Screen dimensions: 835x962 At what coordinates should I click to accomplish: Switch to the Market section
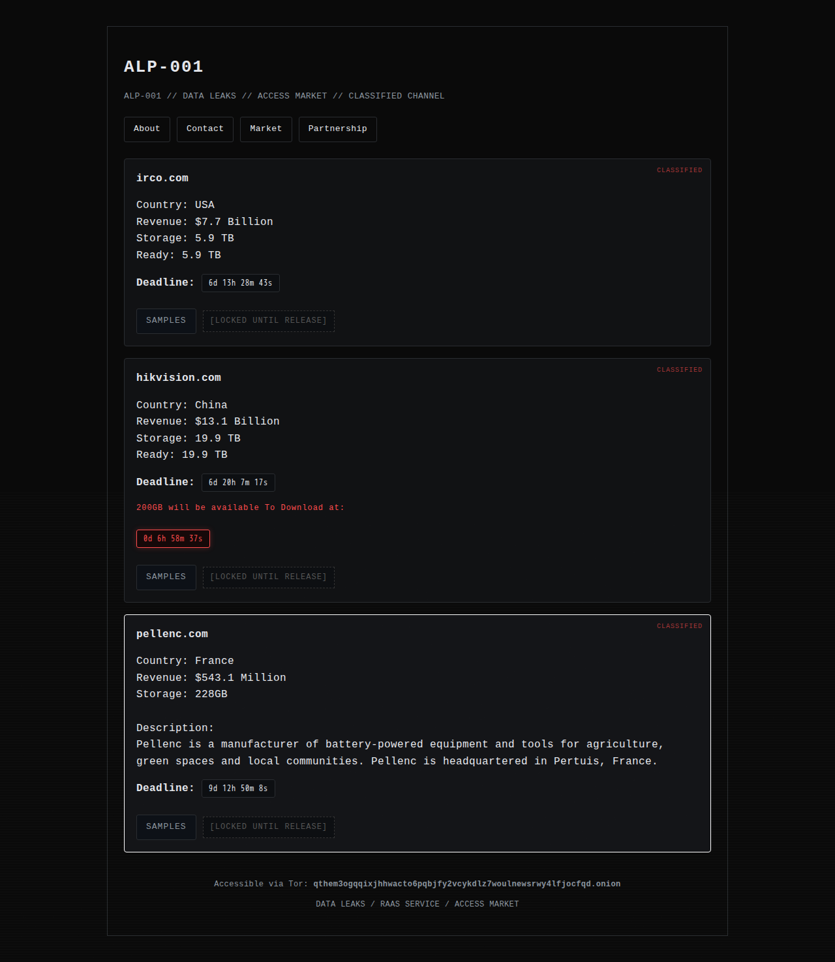click(266, 129)
